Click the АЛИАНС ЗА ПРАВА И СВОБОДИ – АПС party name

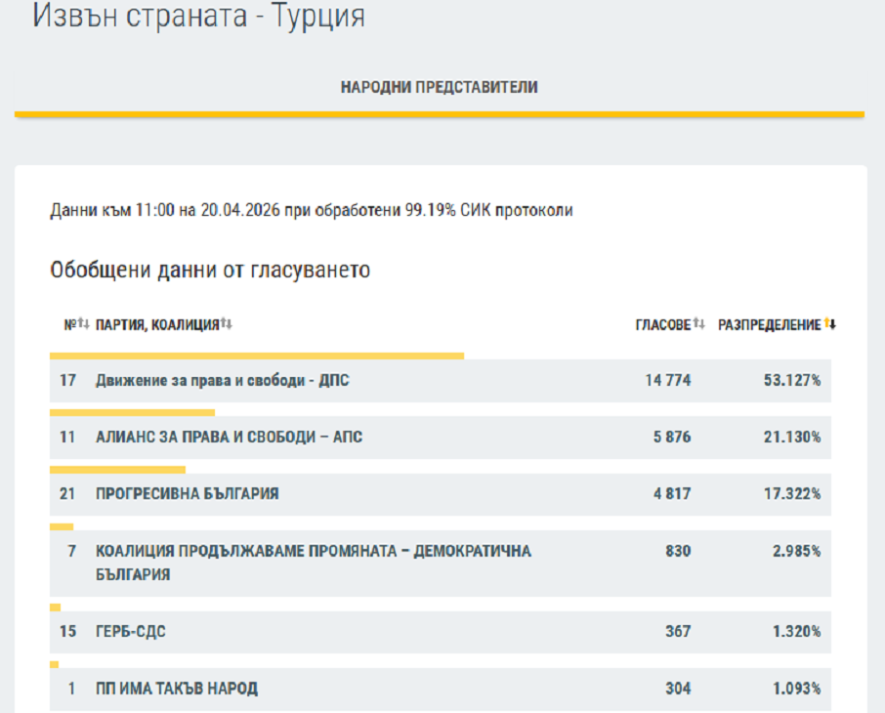click(229, 438)
